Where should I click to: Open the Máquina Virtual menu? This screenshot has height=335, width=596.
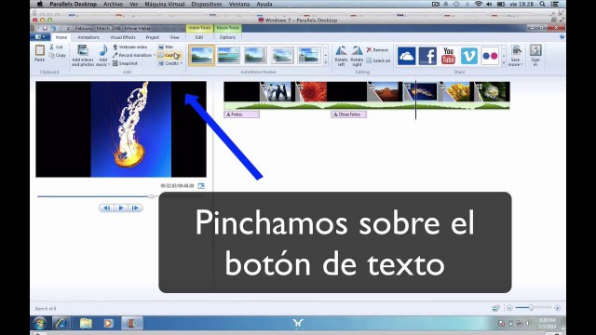click(164, 4)
